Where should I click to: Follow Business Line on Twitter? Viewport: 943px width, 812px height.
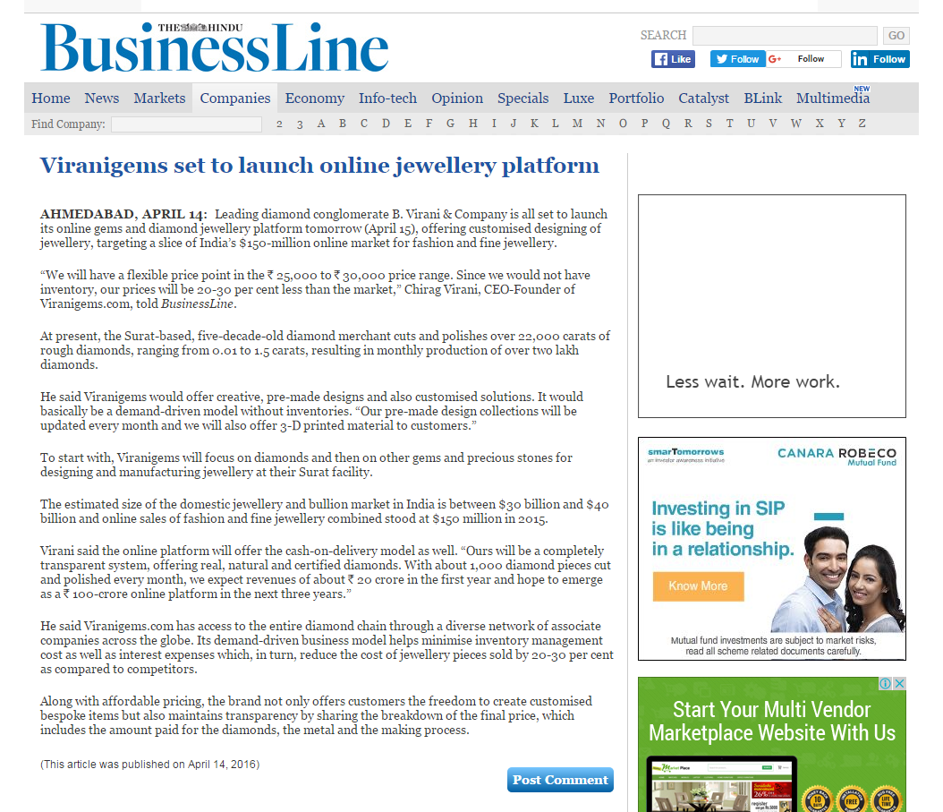pos(737,59)
